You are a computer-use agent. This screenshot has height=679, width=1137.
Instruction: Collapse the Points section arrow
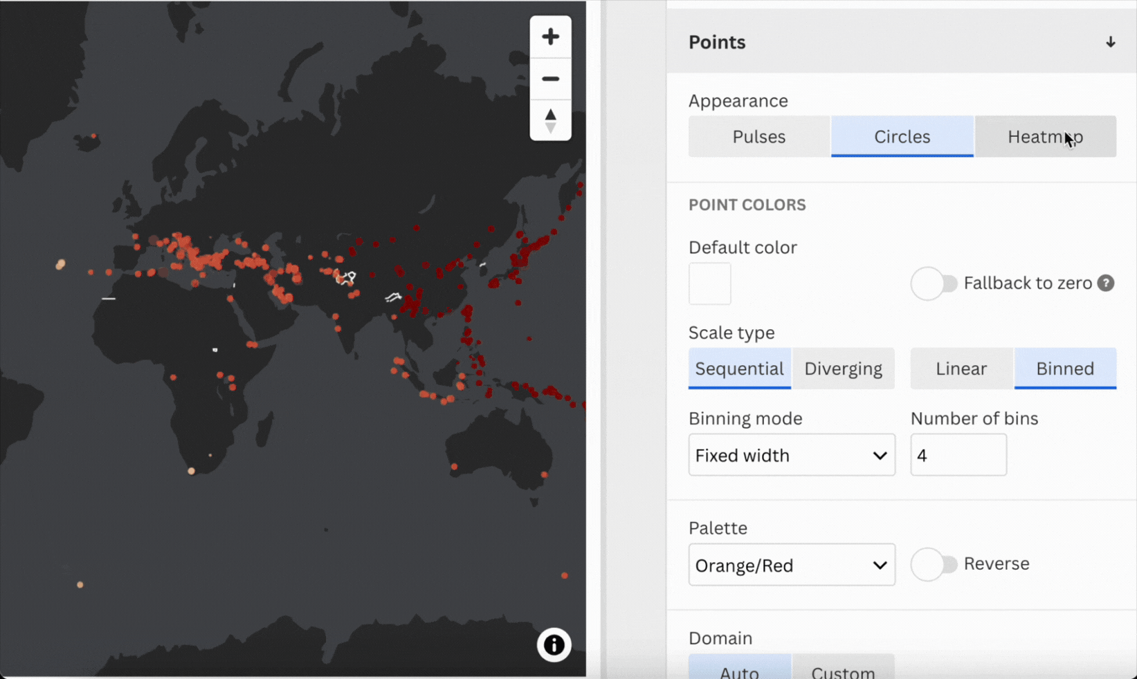pyautogui.click(x=1110, y=42)
